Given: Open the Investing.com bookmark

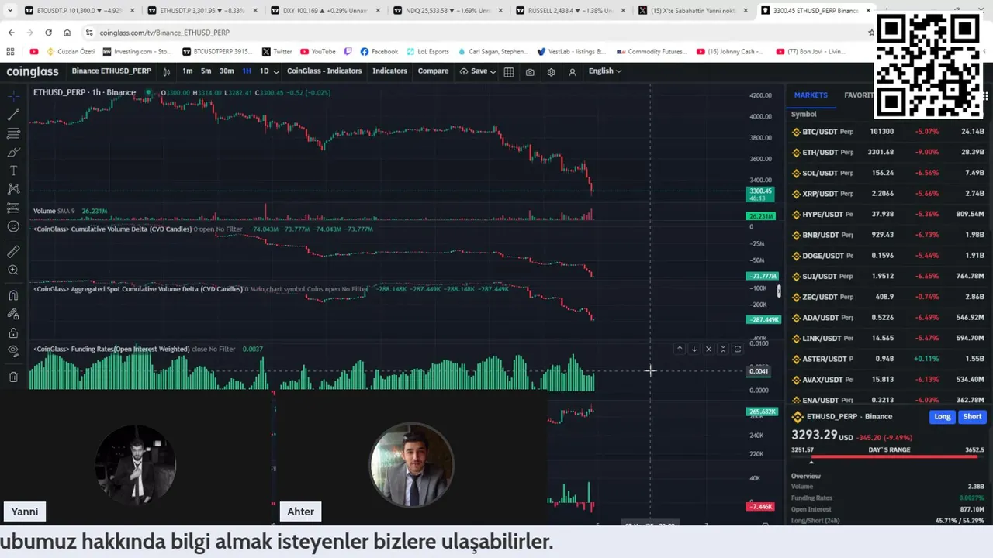Looking at the screenshot, I should pos(137,52).
